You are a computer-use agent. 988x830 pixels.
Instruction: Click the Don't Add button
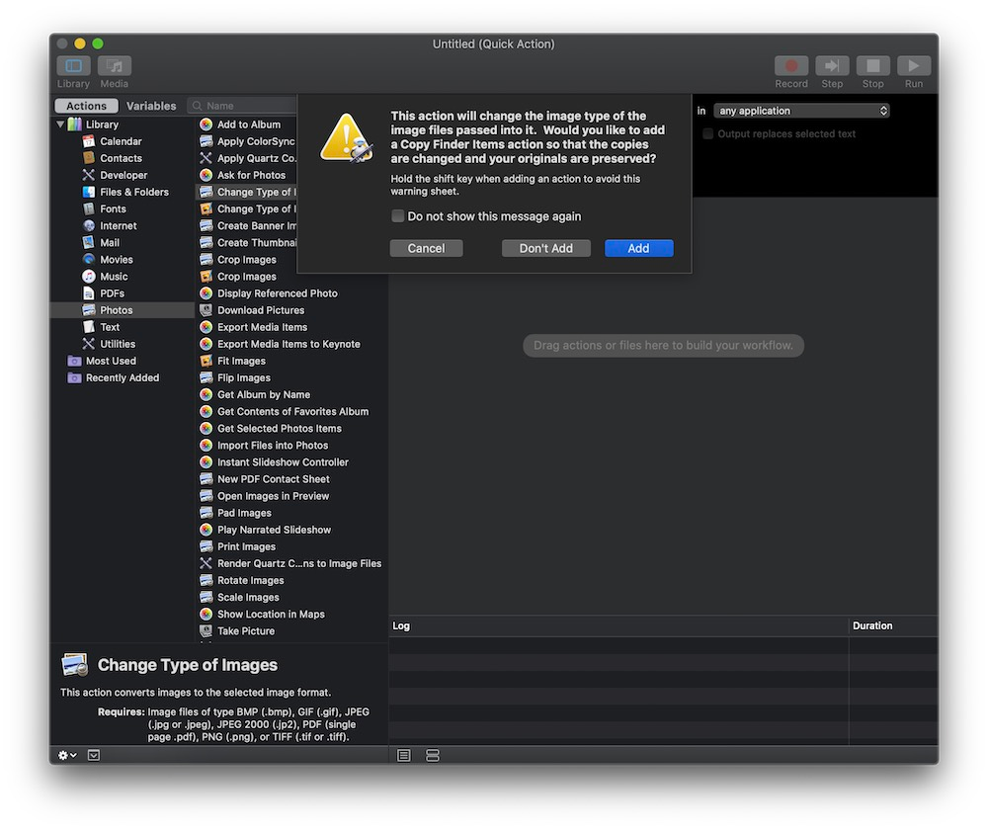coord(545,249)
